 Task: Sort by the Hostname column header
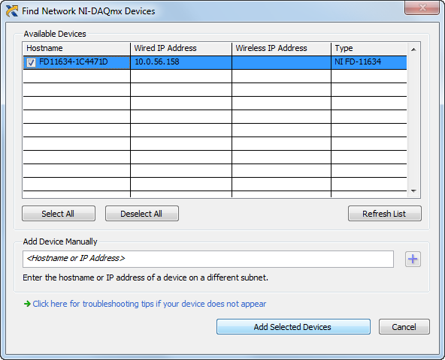point(77,48)
